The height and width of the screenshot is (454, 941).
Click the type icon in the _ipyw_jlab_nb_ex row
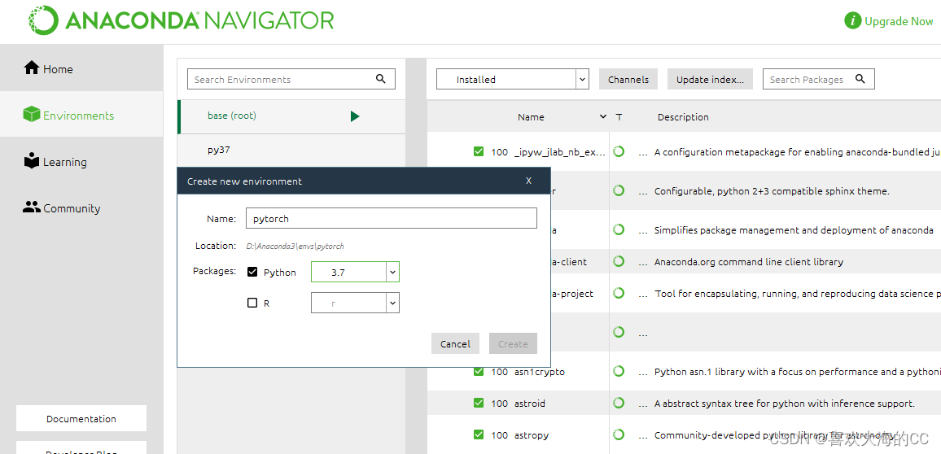(x=619, y=151)
